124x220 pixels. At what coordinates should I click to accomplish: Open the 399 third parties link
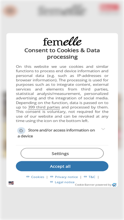point(44,107)
